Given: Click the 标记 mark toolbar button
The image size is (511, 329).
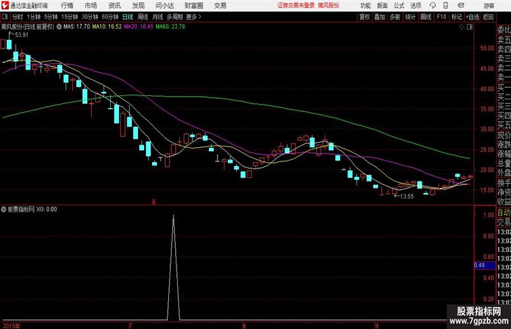Looking at the screenshot, I should (456, 17).
